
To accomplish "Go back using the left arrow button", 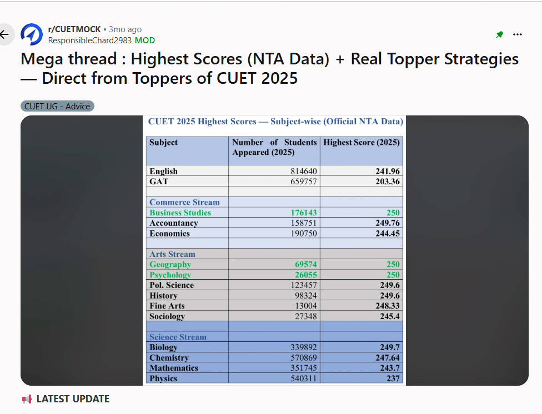I will coord(5,34).
